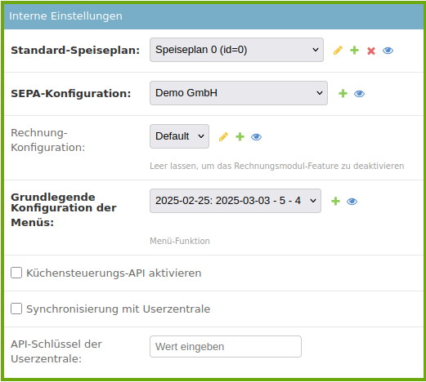Add a new Menü-Grundkonfiguration with plus icon

pyautogui.click(x=335, y=202)
